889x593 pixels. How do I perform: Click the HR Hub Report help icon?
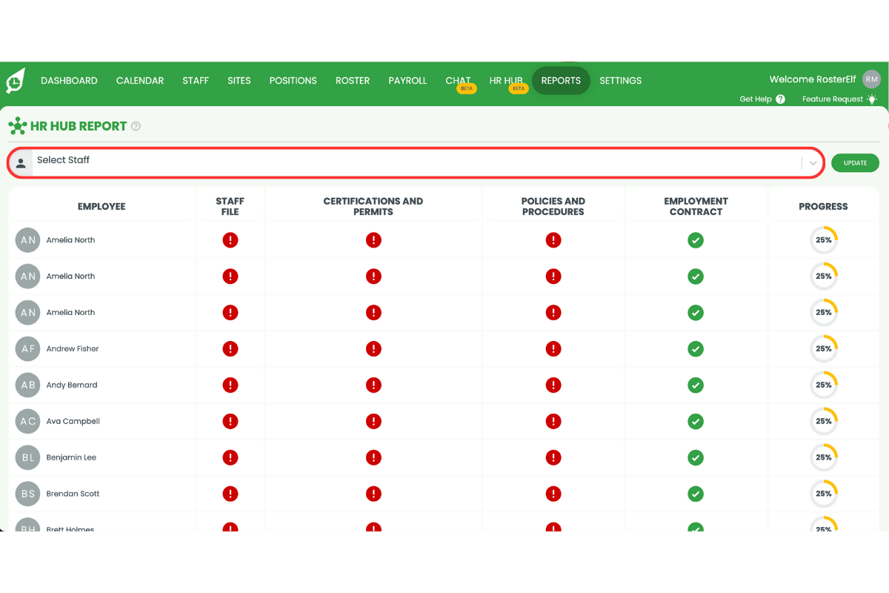(x=136, y=126)
